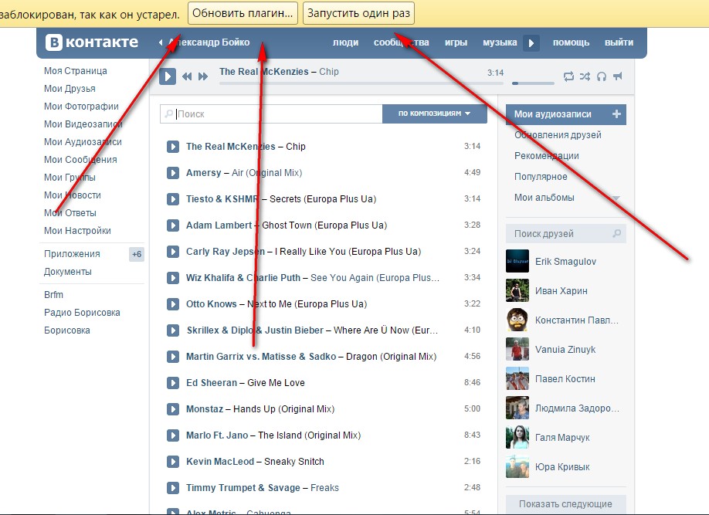This screenshot has width=709, height=515.
Task: Play Tiesto & KSHMR – Secrets
Action: pos(173,199)
